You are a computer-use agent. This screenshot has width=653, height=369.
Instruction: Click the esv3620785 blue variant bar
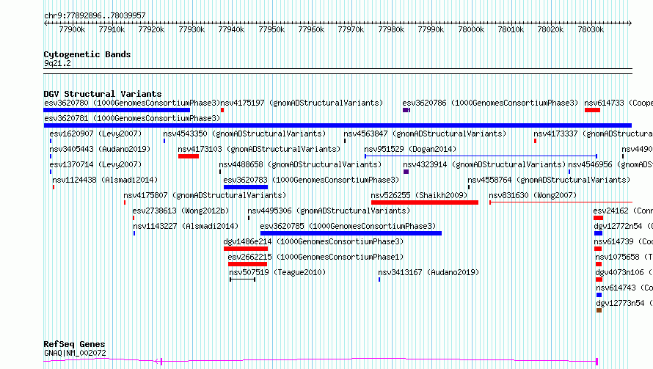pos(351,233)
